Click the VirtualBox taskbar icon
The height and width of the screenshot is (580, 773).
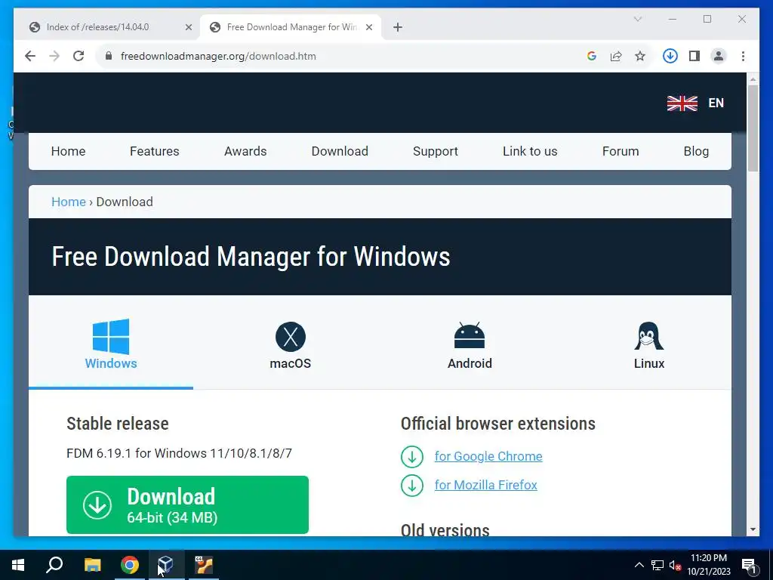tap(166, 565)
